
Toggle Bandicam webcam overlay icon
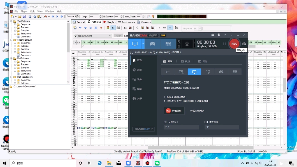[187, 44]
